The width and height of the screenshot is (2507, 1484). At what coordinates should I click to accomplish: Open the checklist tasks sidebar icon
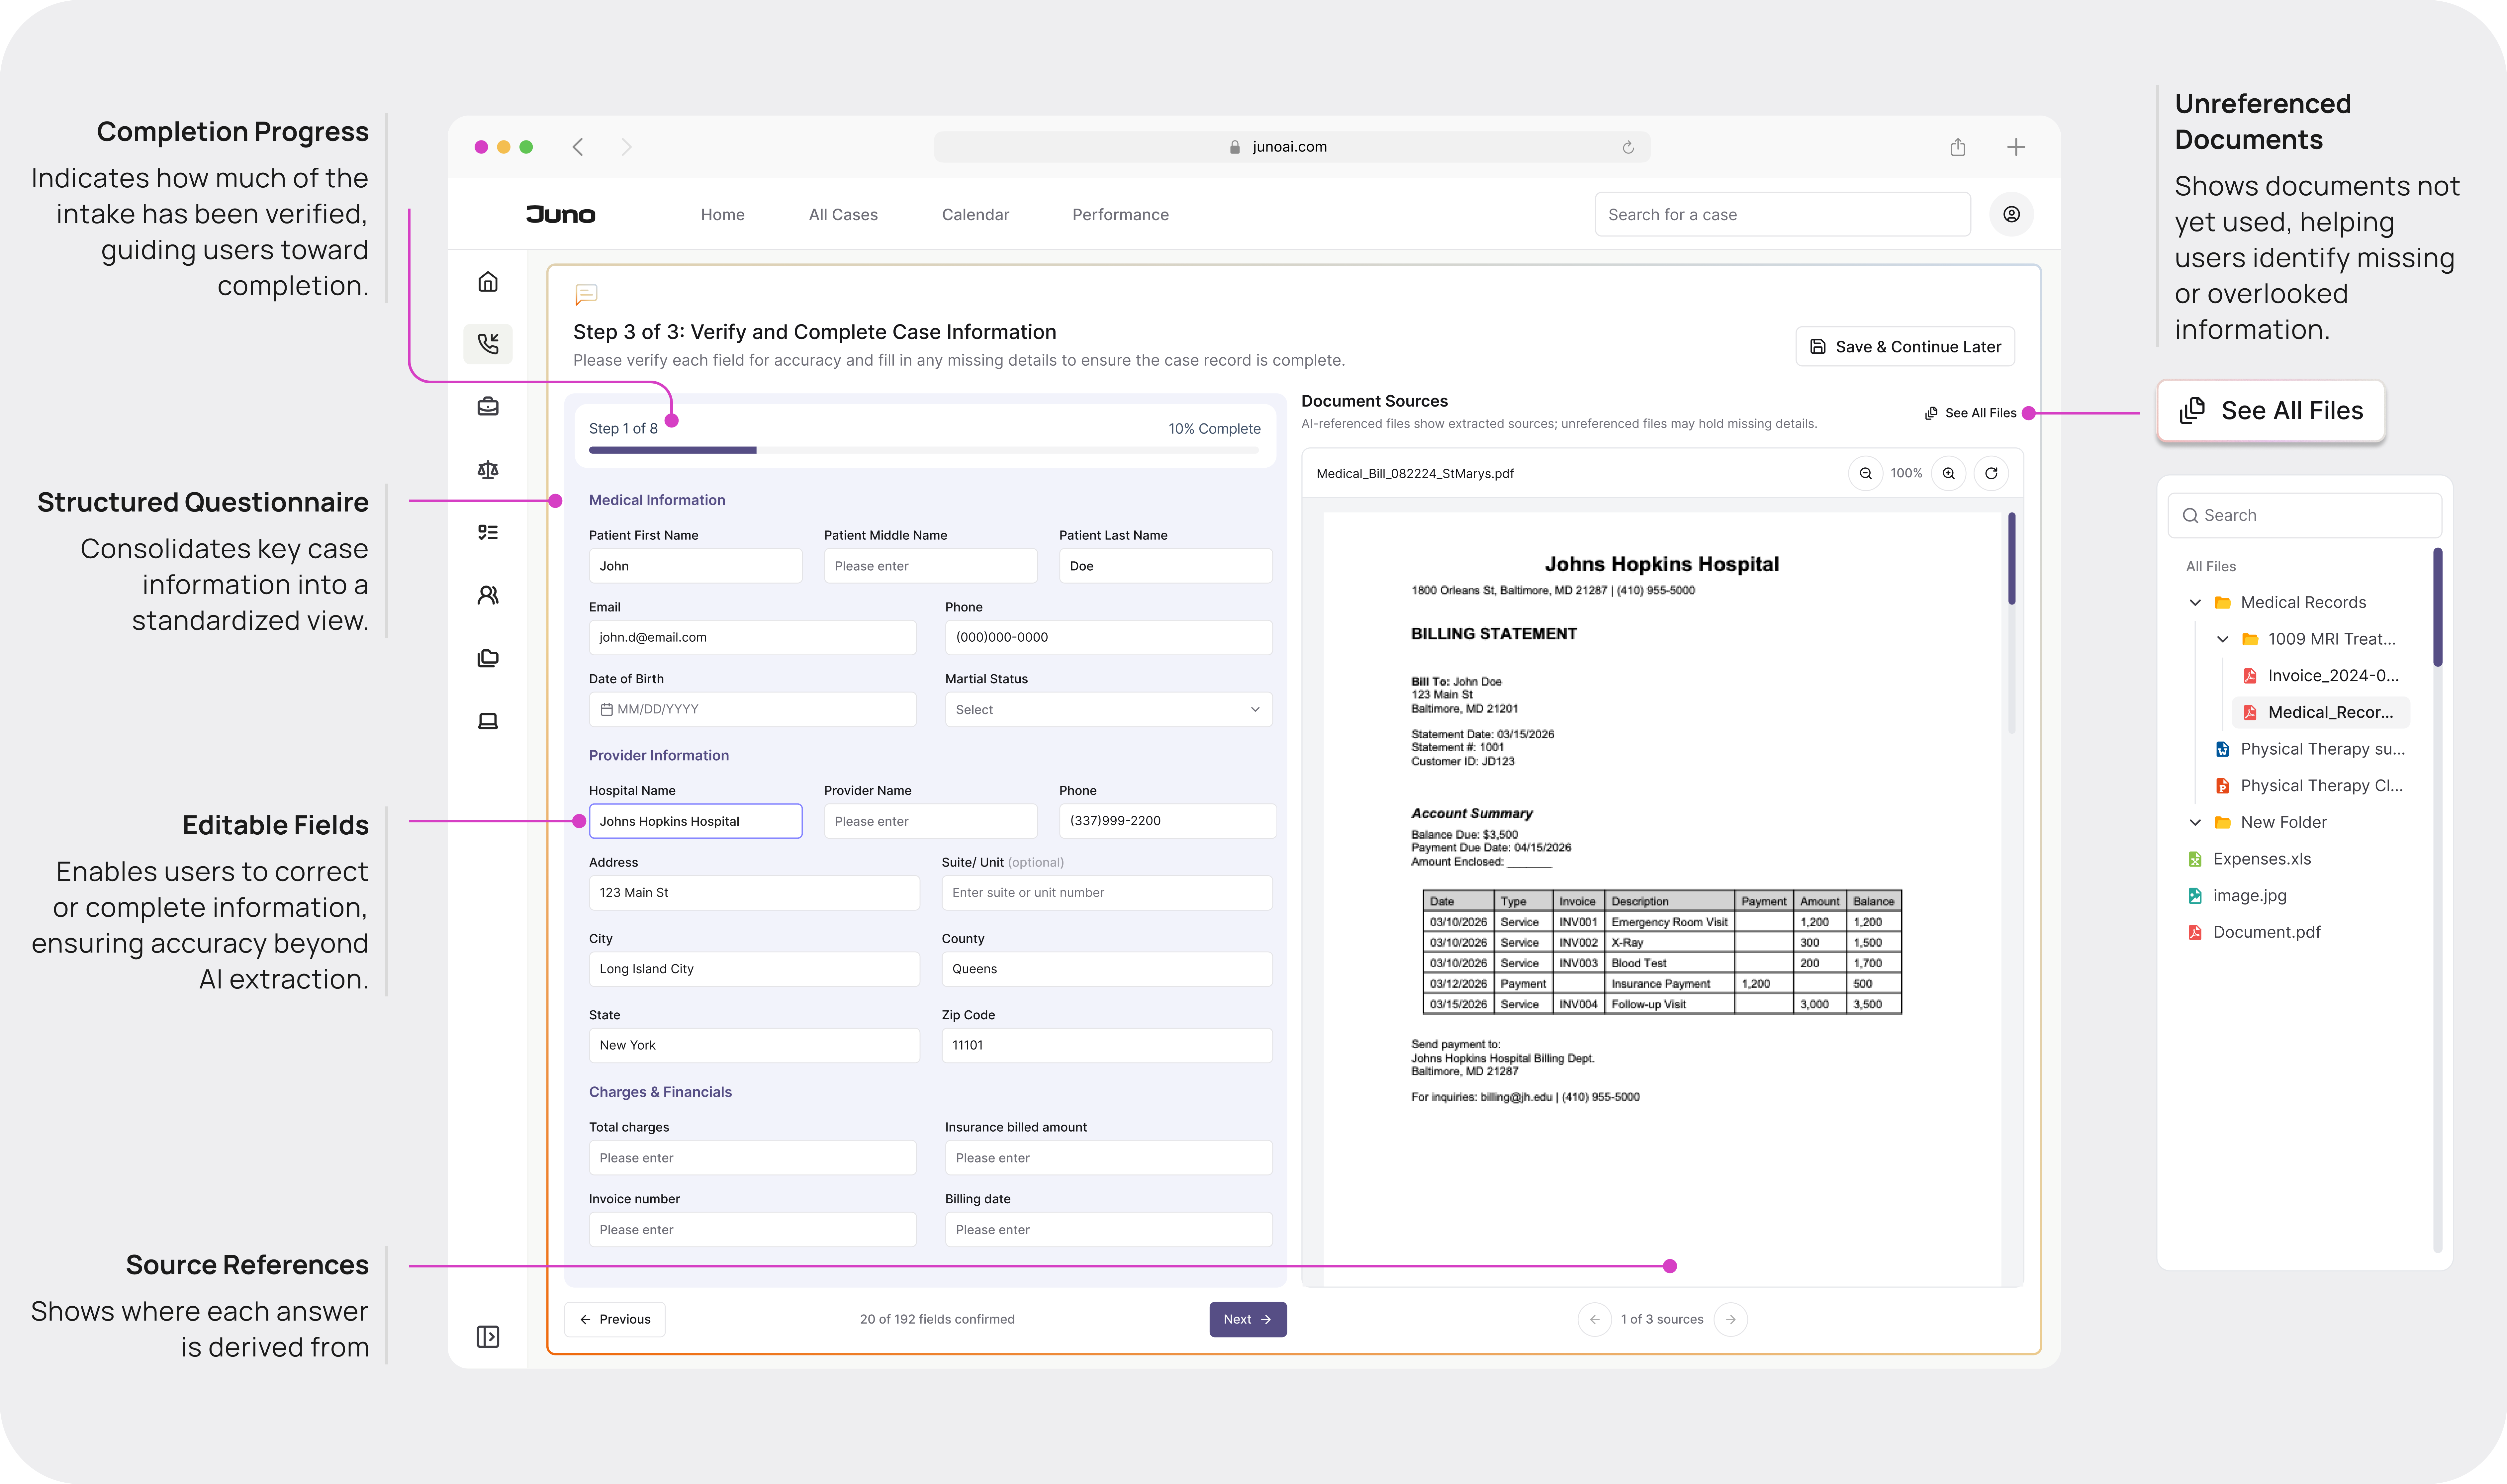488,532
